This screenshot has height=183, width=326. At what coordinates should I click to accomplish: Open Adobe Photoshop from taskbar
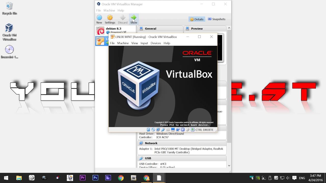[x=95, y=178]
